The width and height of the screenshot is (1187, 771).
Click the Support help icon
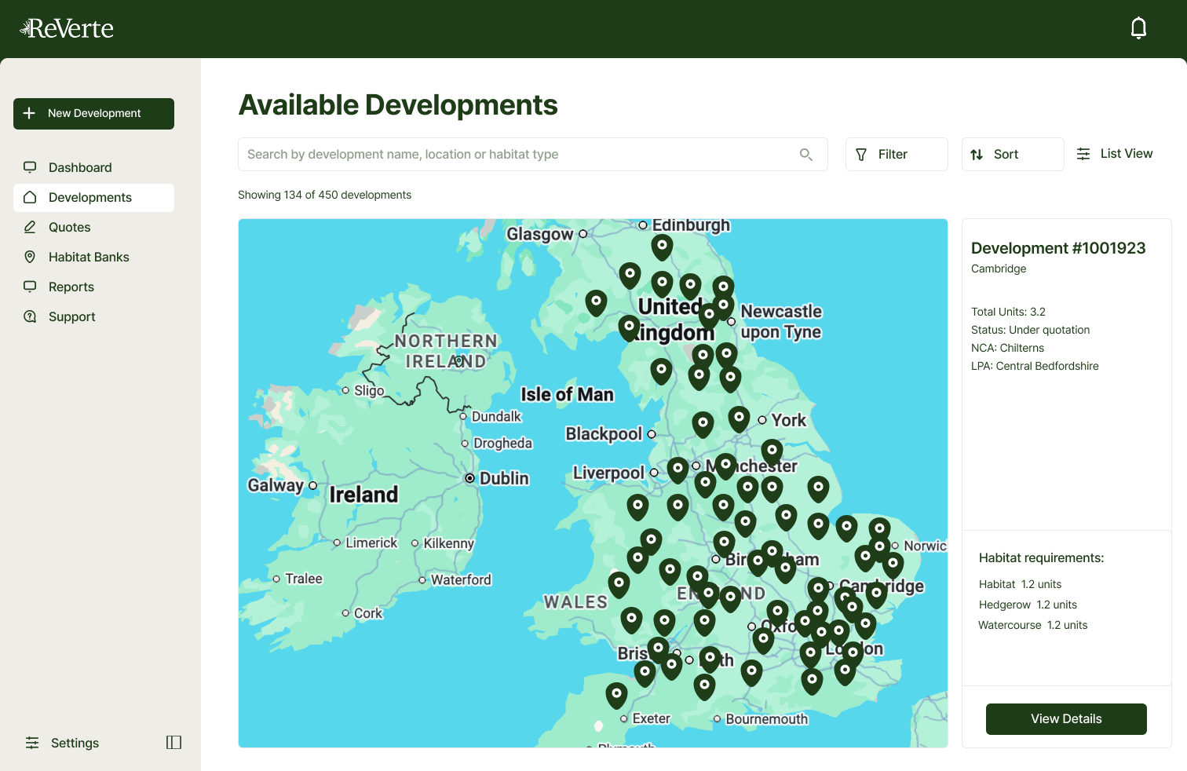[30, 316]
